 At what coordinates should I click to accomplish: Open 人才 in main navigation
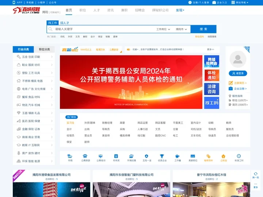click(x=96, y=10)
